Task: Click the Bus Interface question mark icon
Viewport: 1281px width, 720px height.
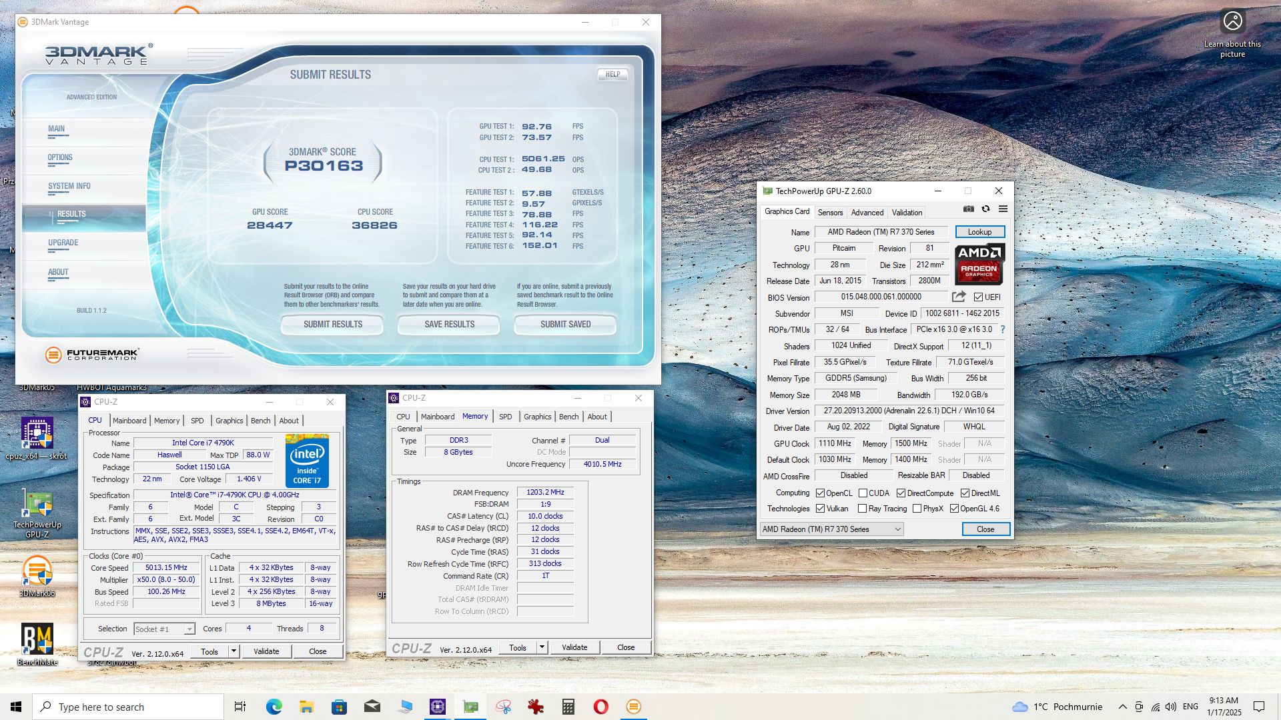Action: [1002, 329]
